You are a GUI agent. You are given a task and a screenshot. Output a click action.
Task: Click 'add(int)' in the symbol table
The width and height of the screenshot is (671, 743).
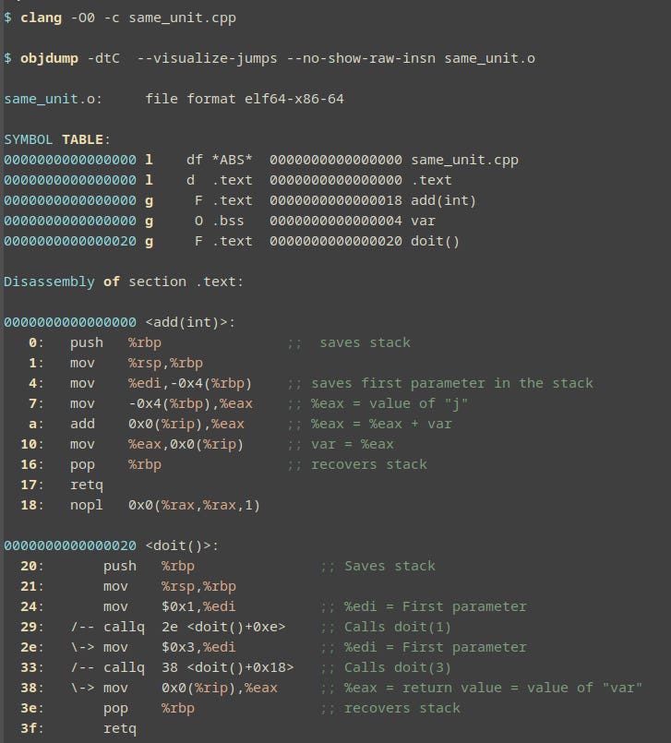pos(443,201)
